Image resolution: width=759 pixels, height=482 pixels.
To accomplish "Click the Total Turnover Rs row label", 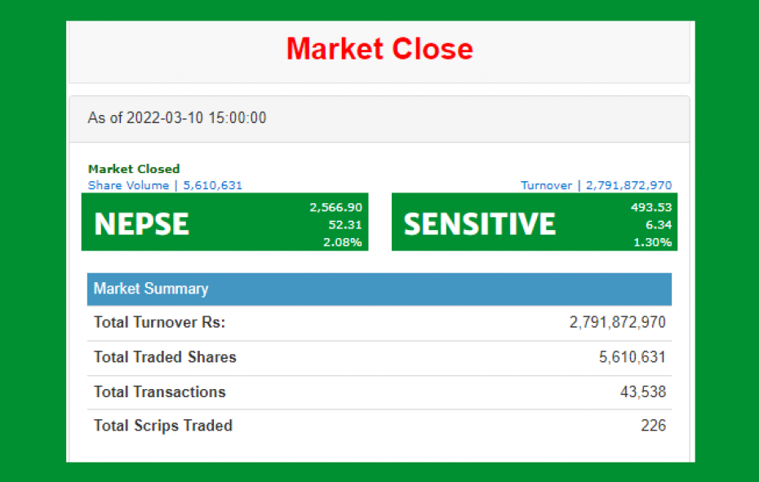I will tap(159, 322).
